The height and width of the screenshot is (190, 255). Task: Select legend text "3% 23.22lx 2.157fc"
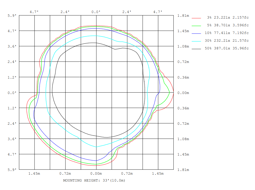tap(228, 18)
